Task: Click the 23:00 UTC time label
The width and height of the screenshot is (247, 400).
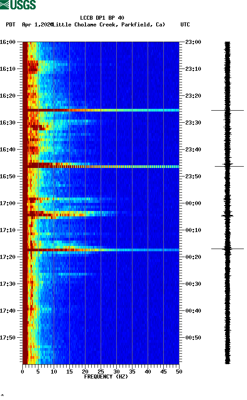Action: click(193, 42)
